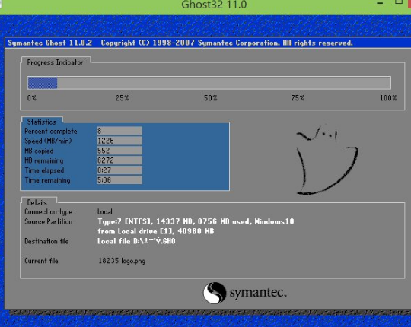This screenshot has width=411, height=327.
Task: Click the ghost mascot drawing
Action: [x=327, y=160]
